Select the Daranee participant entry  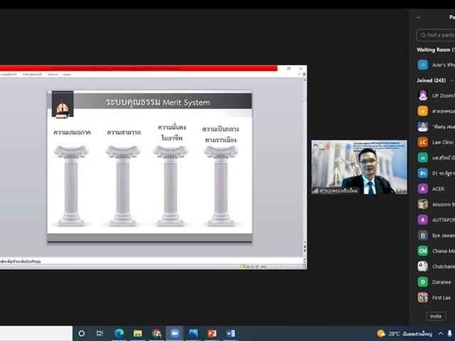tap(436, 282)
